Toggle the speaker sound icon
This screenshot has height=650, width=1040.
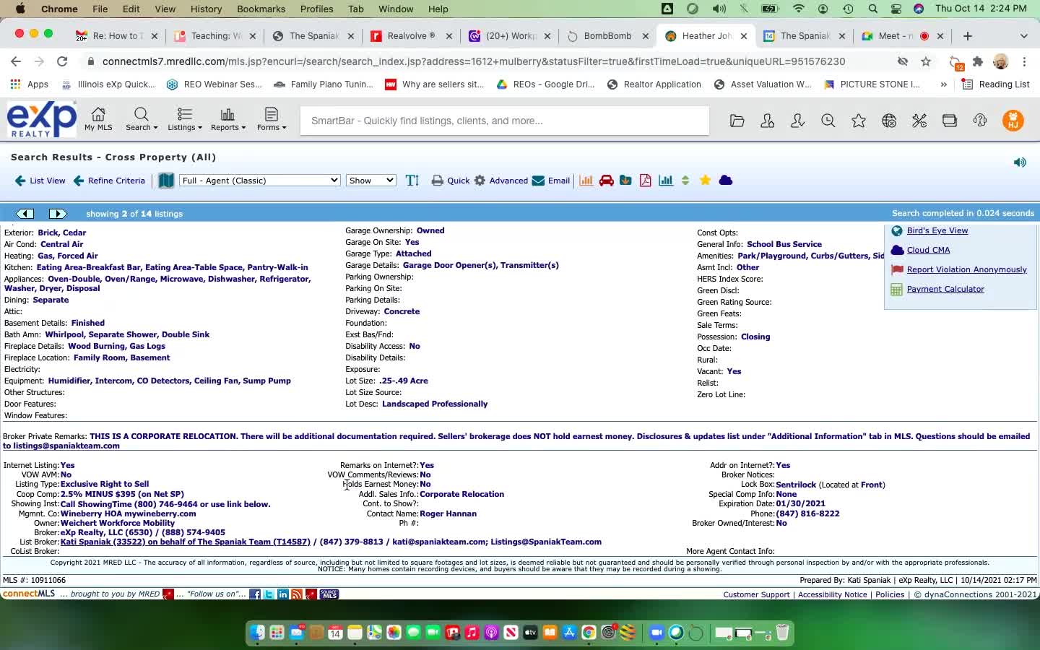1020,162
